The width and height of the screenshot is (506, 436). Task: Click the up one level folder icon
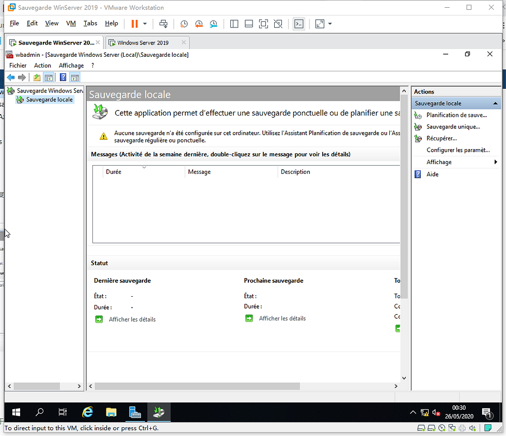37,77
